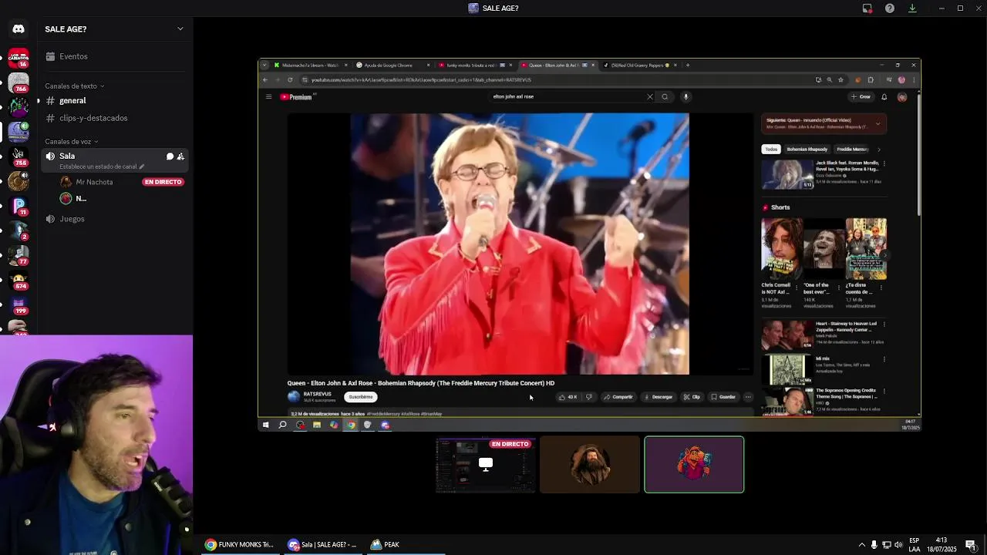The width and height of the screenshot is (987, 555).
Task: Show next filter chips arrow in sidebar
Action: (879, 150)
